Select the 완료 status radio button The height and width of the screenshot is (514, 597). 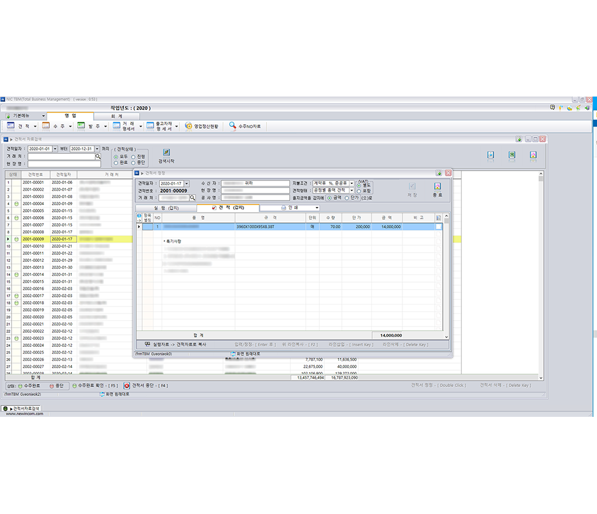pos(116,163)
